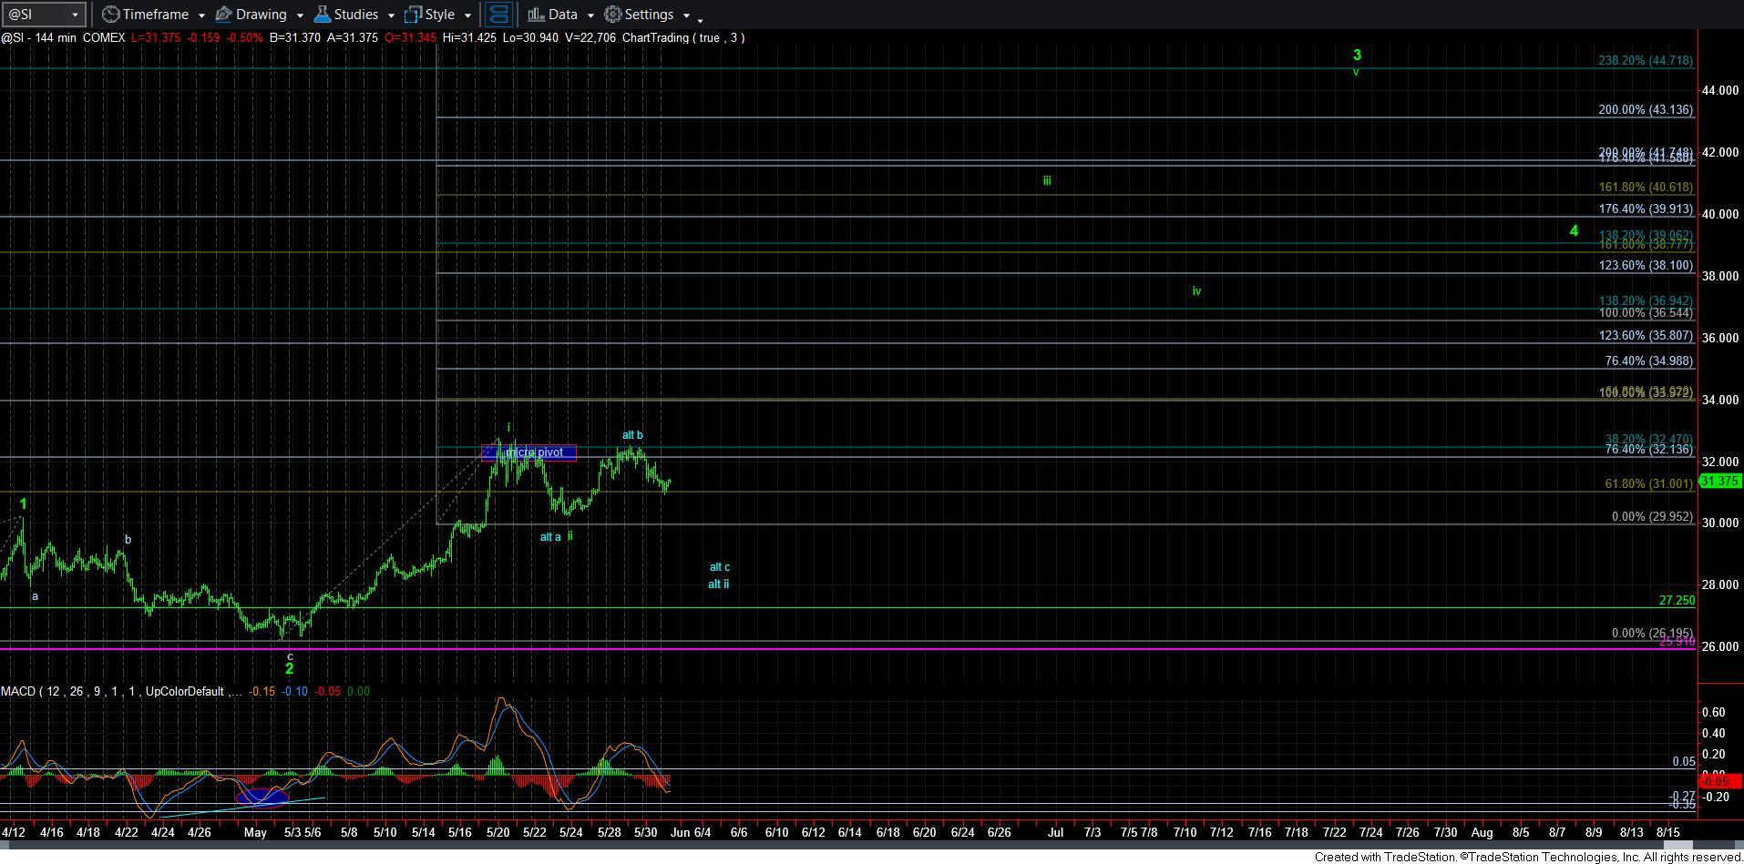
Task: Select the 123.60% (35.807) Fibonacci label
Action: click(1646, 336)
